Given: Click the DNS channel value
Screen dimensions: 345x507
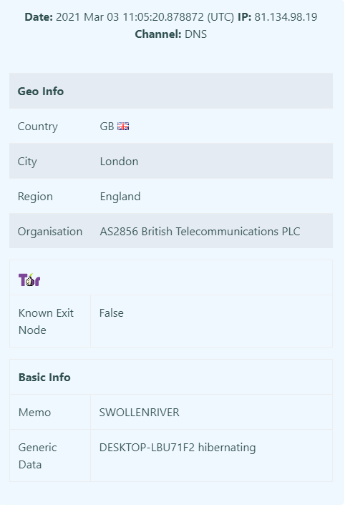Looking at the screenshot, I should click(195, 34).
